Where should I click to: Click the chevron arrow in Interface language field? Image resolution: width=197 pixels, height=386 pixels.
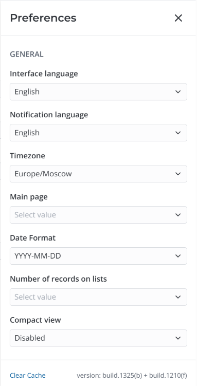point(178,92)
